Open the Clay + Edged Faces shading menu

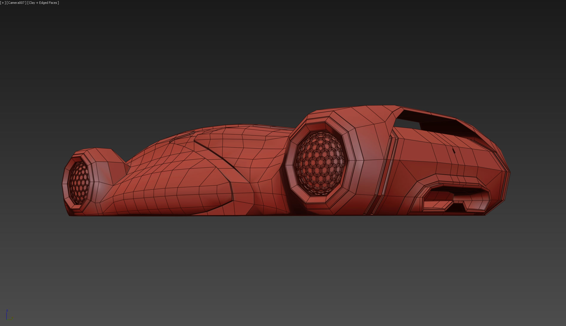(x=43, y=3)
